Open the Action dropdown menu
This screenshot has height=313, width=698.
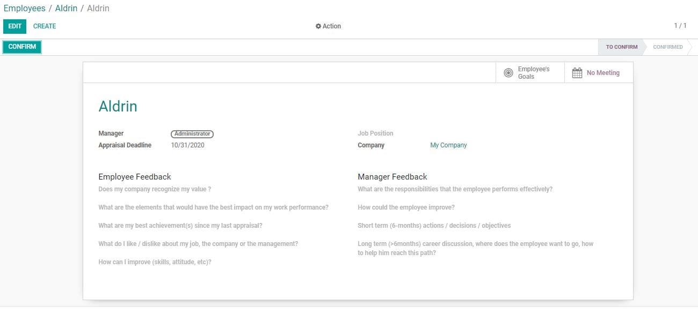[x=328, y=26]
